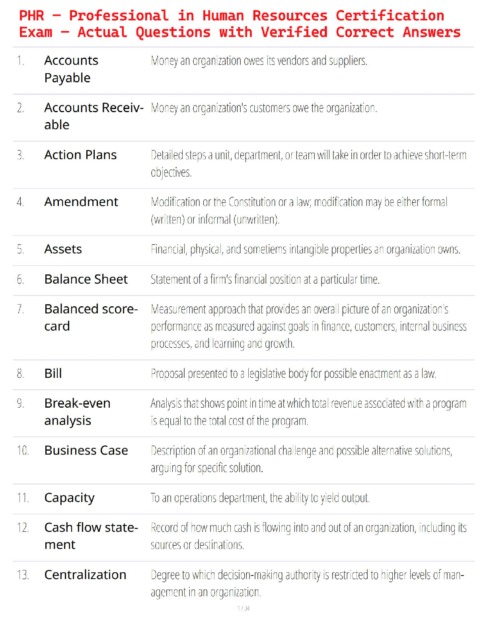This screenshot has height=630, width=487.
Task: Click the Capacity term
Action: [69, 498]
